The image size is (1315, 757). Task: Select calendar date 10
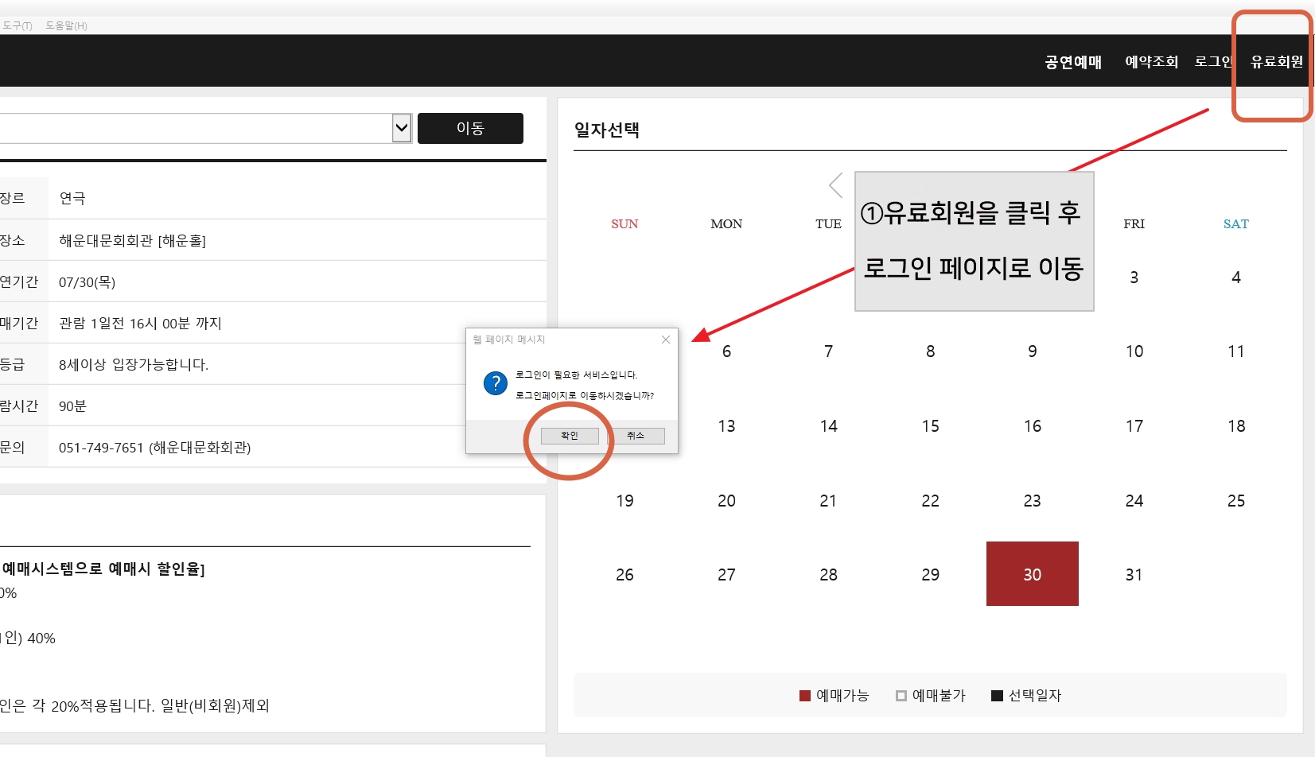[x=1134, y=351]
